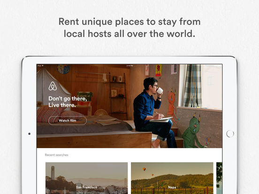Tap the partially visible third search card
Viewport: 259px width, 194px height.
219,178
